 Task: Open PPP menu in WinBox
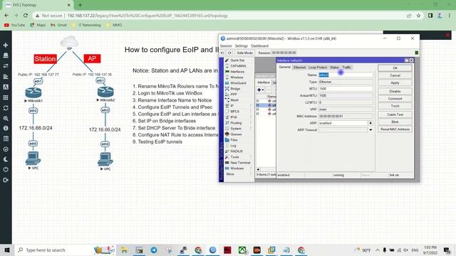(x=234, y=95)
